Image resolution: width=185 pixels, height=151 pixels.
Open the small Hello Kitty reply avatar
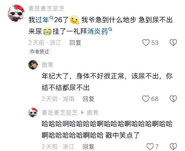[33, 112]
